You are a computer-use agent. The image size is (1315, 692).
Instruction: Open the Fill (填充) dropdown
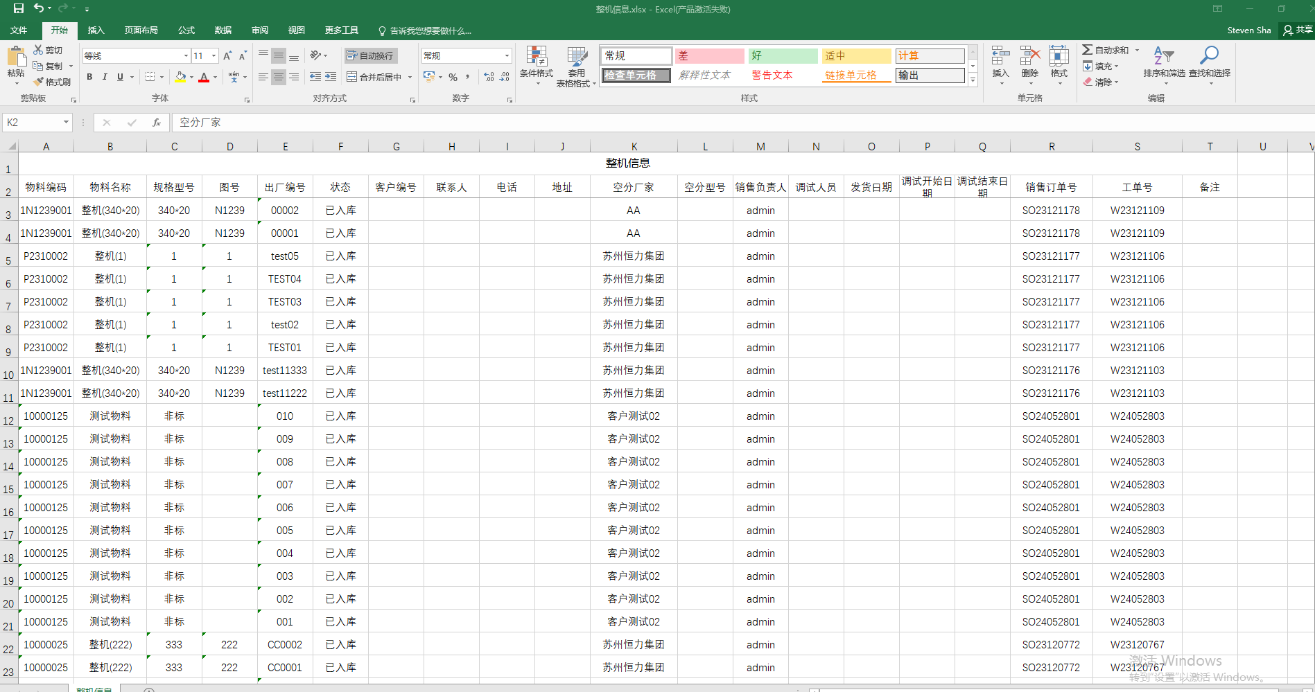pyautogui.click(x=1100, y=66)
